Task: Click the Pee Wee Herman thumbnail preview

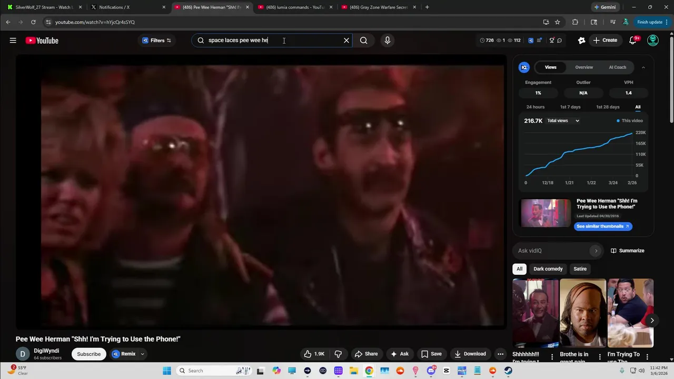Action: tap(546, 213)
